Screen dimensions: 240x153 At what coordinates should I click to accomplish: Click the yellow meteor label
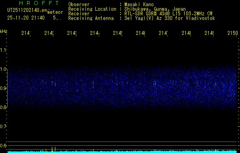tap(55, 12)
